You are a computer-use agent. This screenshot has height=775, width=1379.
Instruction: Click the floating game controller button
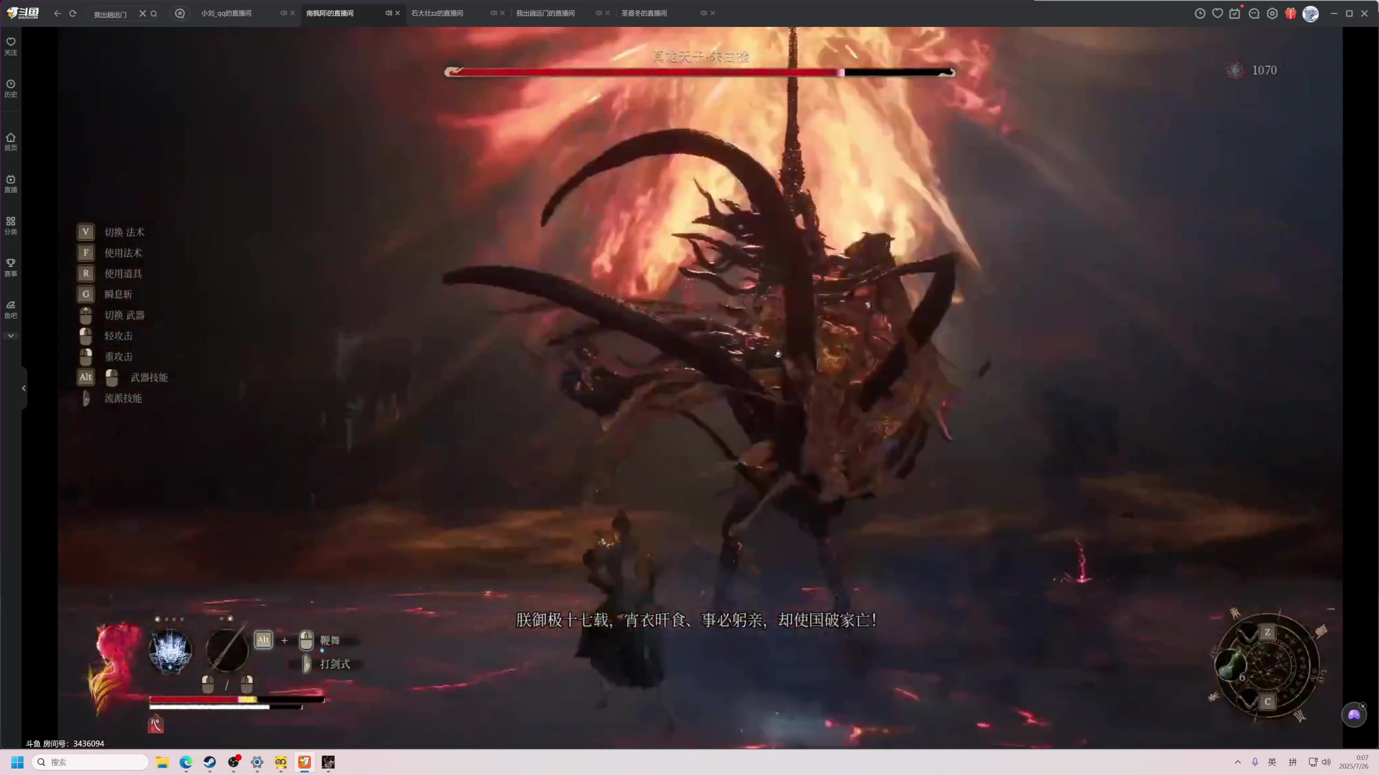[x=1354, y=715]
